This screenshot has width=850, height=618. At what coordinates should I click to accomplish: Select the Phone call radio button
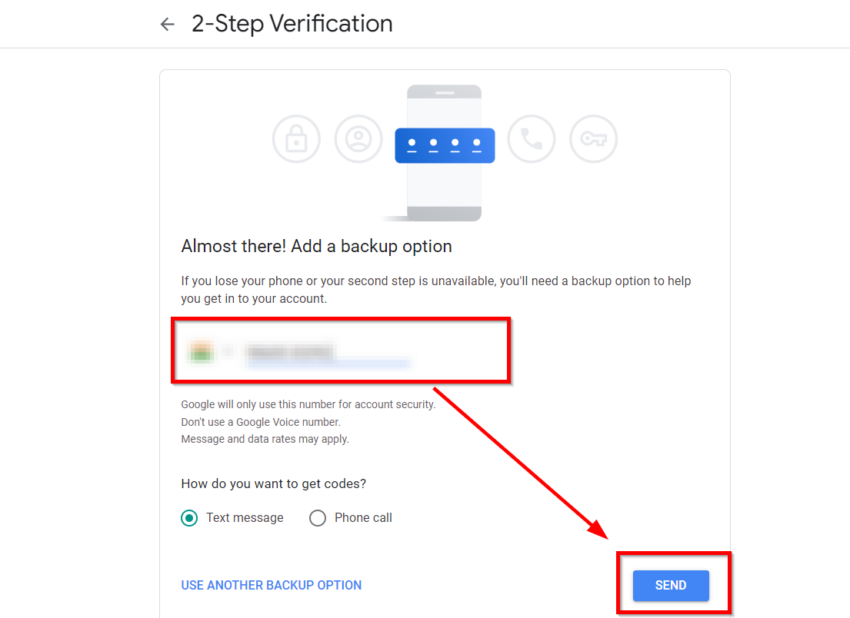[317, 518]
